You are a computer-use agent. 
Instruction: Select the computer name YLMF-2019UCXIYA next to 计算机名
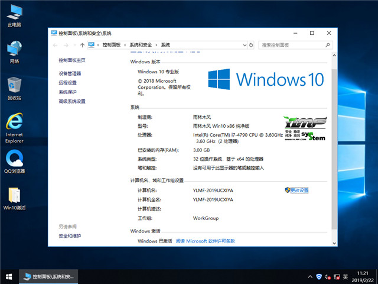(x=213, y=191)
